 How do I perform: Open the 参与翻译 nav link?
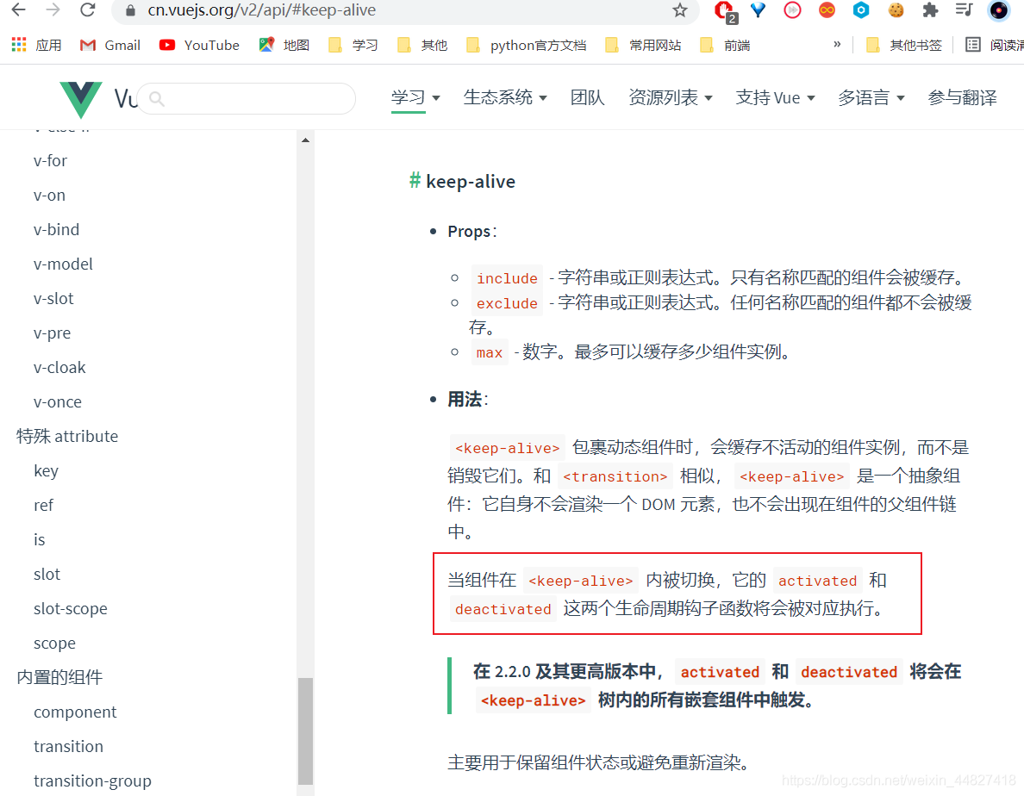[962, 98]
